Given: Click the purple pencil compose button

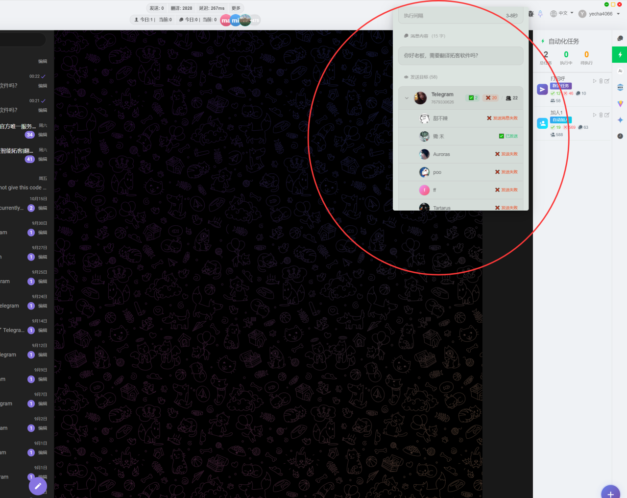Looking at the screenshot, I should 38,486.
